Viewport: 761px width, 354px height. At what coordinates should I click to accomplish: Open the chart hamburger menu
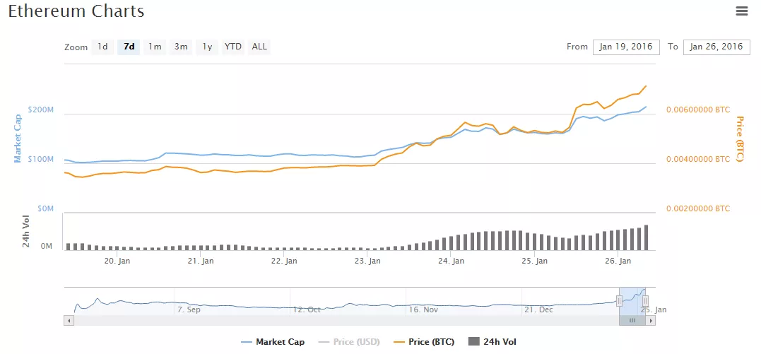741,11
